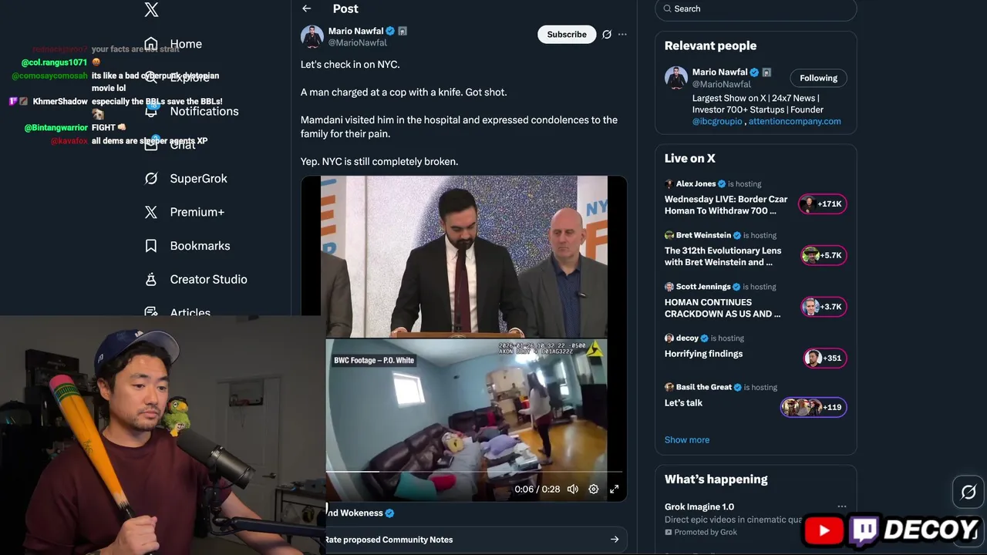Open the post's more options menu
The image size is (987, 555).
[x=622, y=35]
